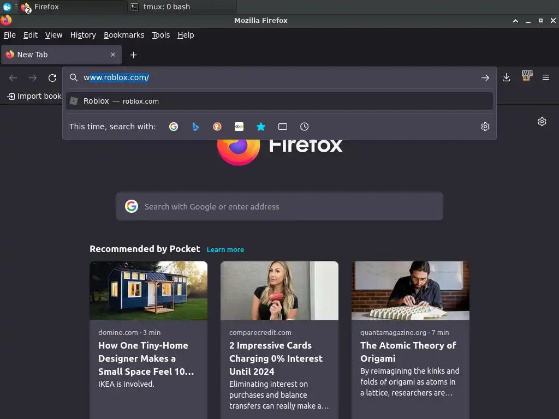Click the This time, search with: label

click(112, 127)
